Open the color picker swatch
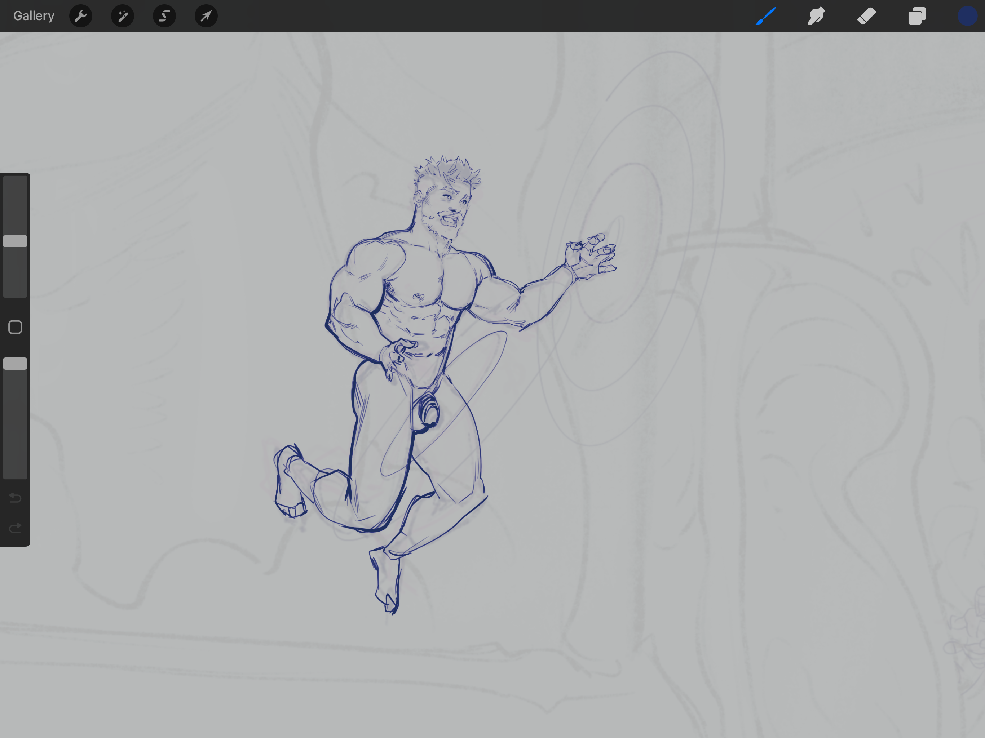985x738 pixels. 967,16
